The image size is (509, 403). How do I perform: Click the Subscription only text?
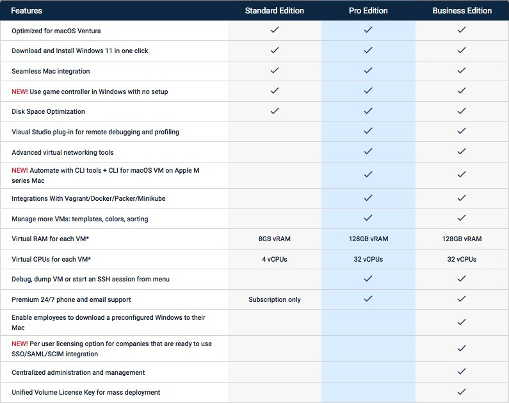point(275,299)
